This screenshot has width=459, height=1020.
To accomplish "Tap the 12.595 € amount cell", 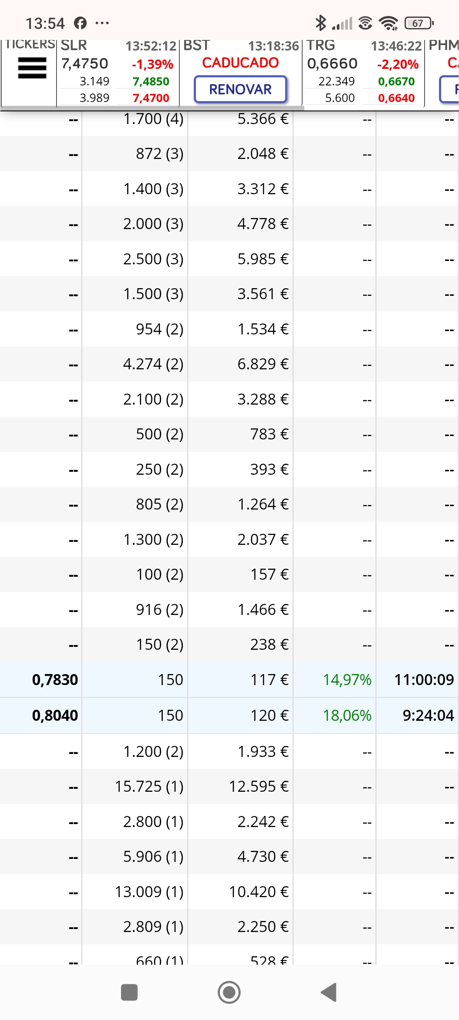I will pyautogui.click(x=259, y=786).
